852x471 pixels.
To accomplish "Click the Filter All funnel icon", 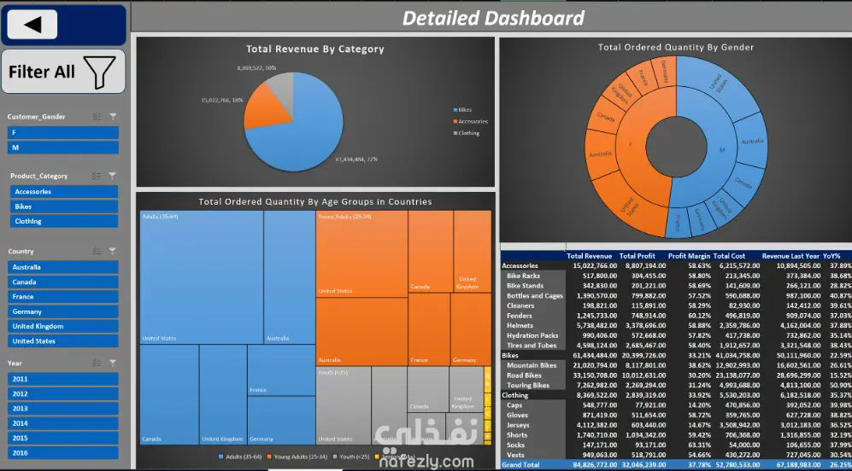I will coord(99,73).
